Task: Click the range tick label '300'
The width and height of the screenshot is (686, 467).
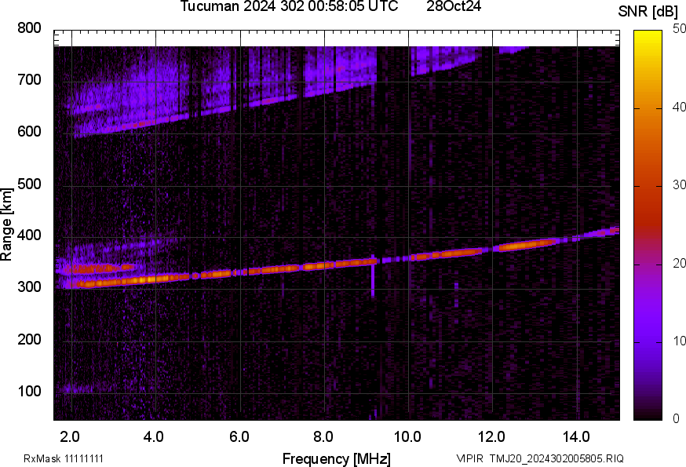Action: pyautogui.click(x=29, y=287)
